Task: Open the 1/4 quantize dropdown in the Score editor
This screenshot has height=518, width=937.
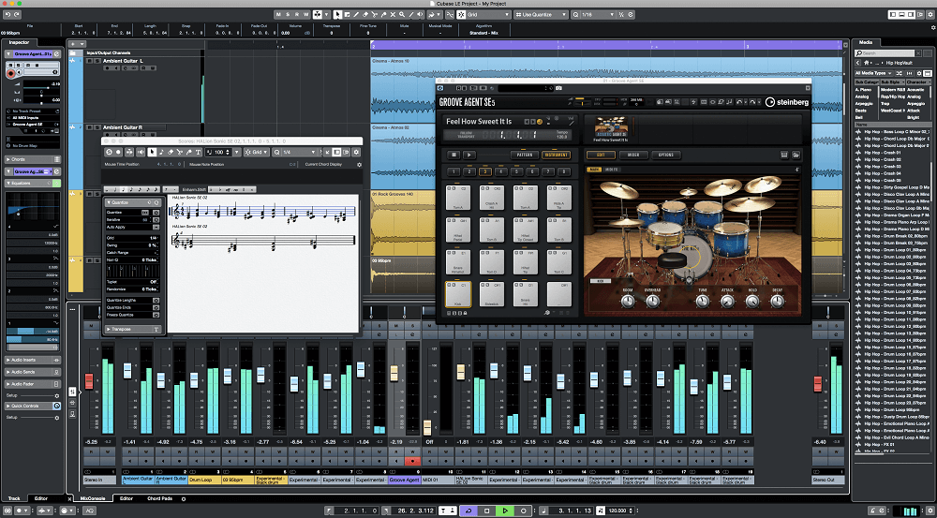Action: [299, 152]
